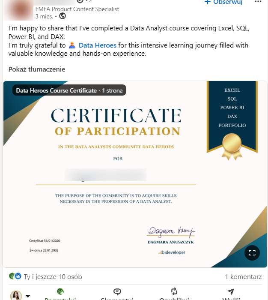268x300 pixels.
Task: Click the Świdnica 29.01.2026 date text
Action: point(44,250)
